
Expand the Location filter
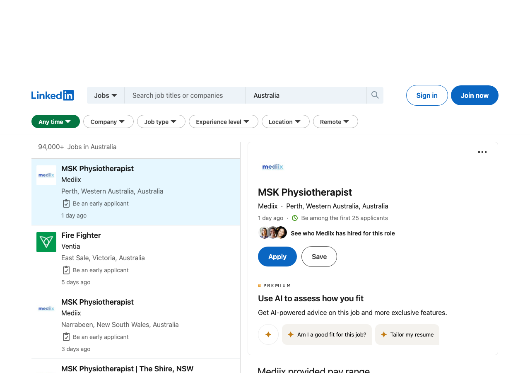286,121
